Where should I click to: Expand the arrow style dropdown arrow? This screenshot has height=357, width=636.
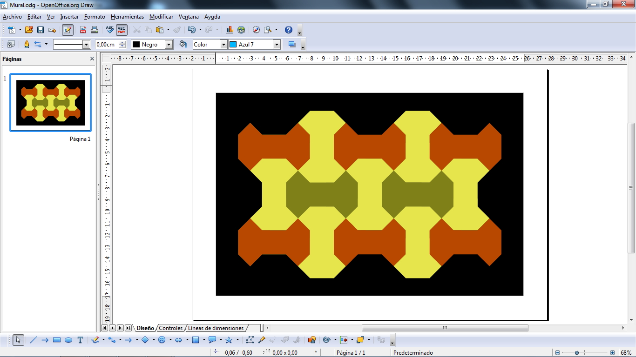point(46,44)
